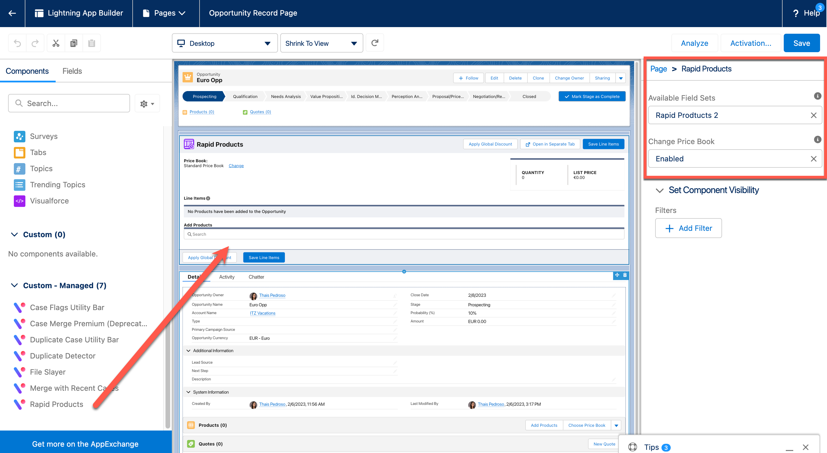The image size is (827, 453).
Task: Open the Pages menu
Action: 165,13
